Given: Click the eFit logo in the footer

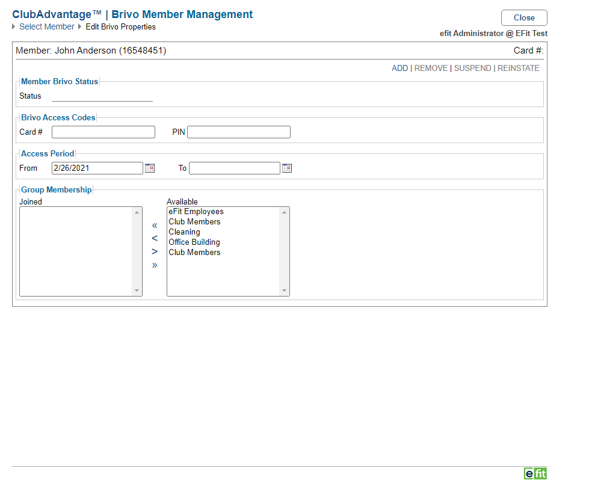Looking at the screenshot, I should coord(535,473).
